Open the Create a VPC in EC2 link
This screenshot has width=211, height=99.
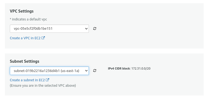(x=27, y=38)
